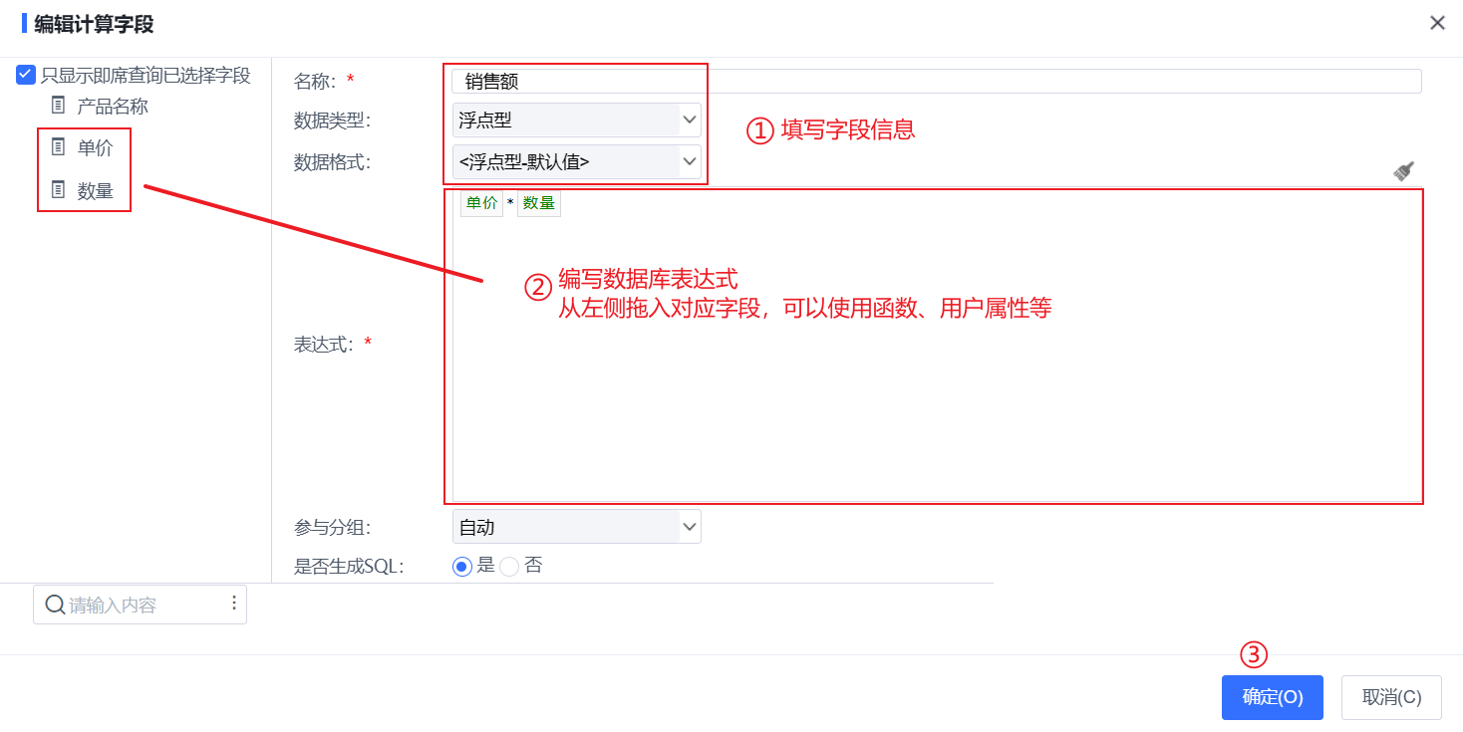Open the 参与分组 dropdown

[x=577, y=527]
